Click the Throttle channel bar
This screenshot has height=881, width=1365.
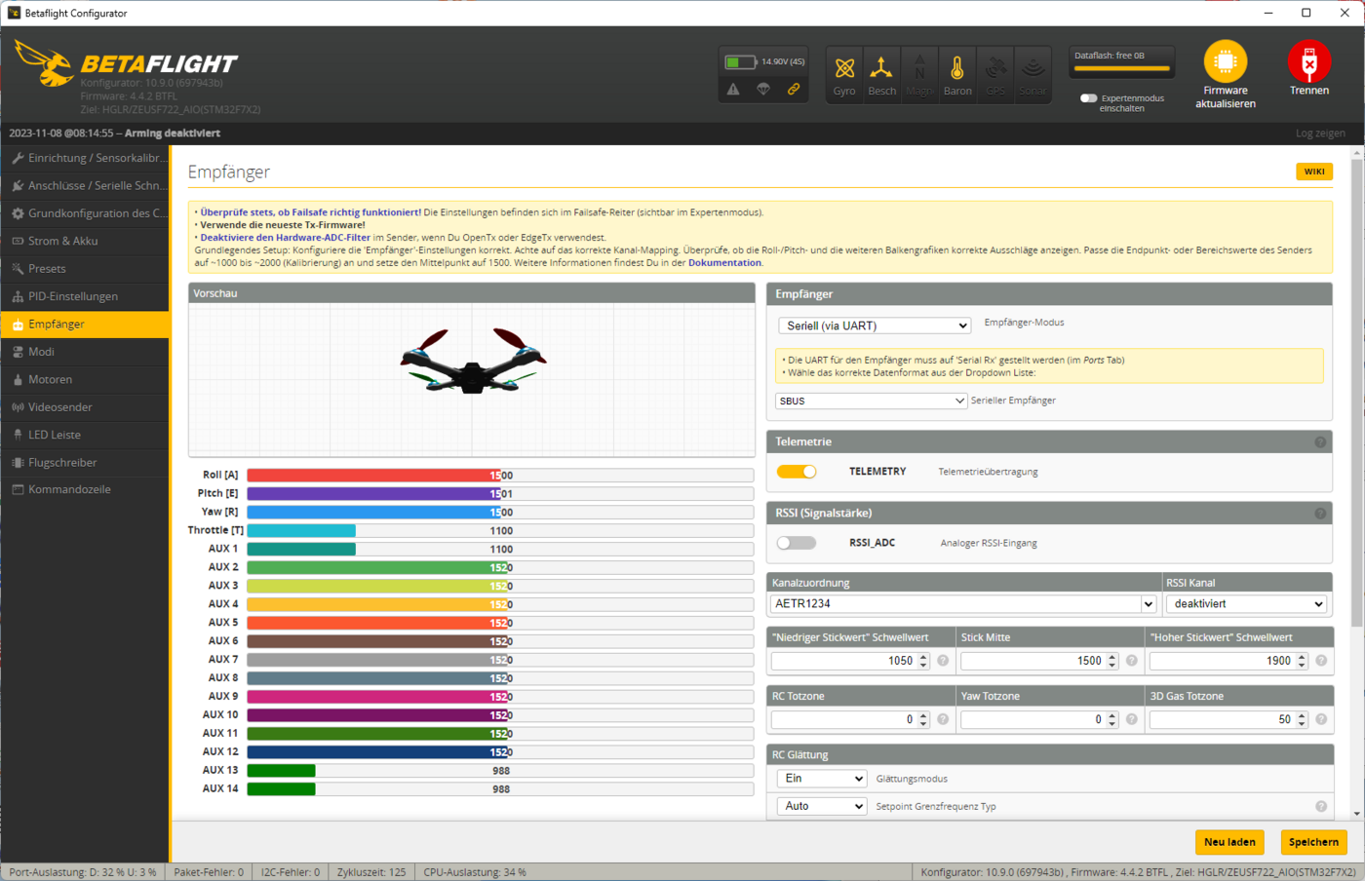pyautogui.click(x=499, y=531)
